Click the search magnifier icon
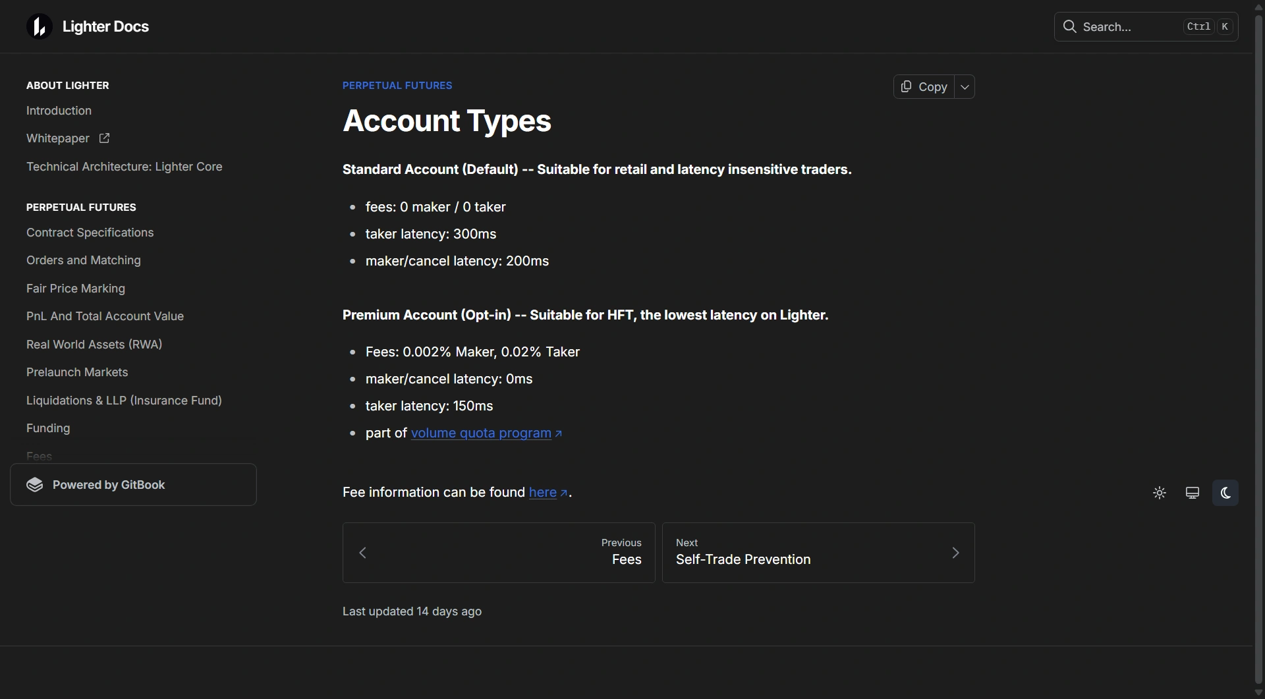 pyautogui.click(x=1070, y=26)
